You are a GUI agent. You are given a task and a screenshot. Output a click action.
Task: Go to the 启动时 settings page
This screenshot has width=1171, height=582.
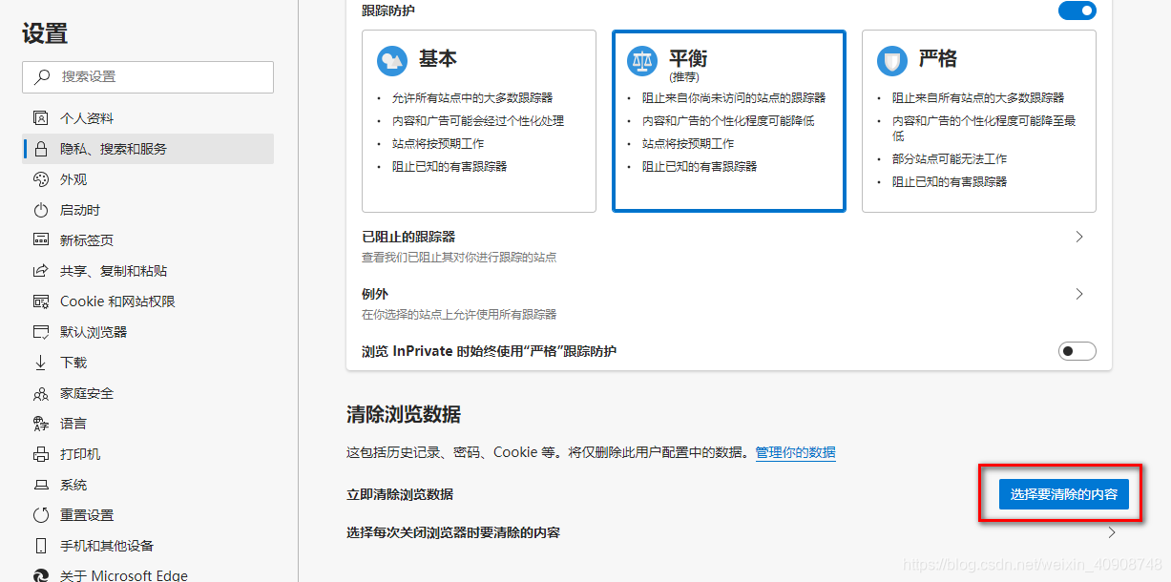(148, 210)
